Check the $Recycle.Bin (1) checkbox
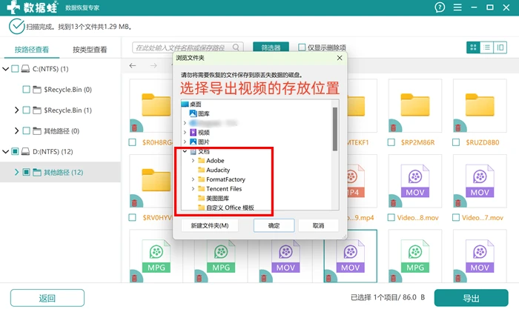Screen dimensions: 519x315 pyautogui.click(x=26, y=110)
